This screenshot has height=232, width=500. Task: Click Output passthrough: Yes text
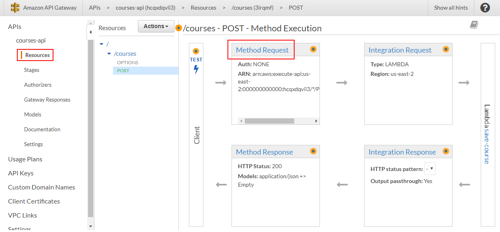402,181
